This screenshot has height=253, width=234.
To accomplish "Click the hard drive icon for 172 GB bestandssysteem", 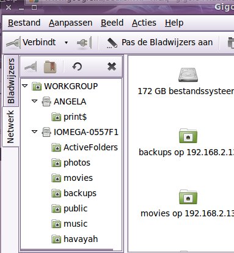I will (188, 75).
